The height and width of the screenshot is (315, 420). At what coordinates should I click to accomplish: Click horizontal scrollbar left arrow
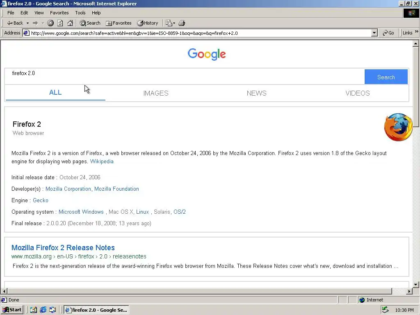click(x=4, y=291)
